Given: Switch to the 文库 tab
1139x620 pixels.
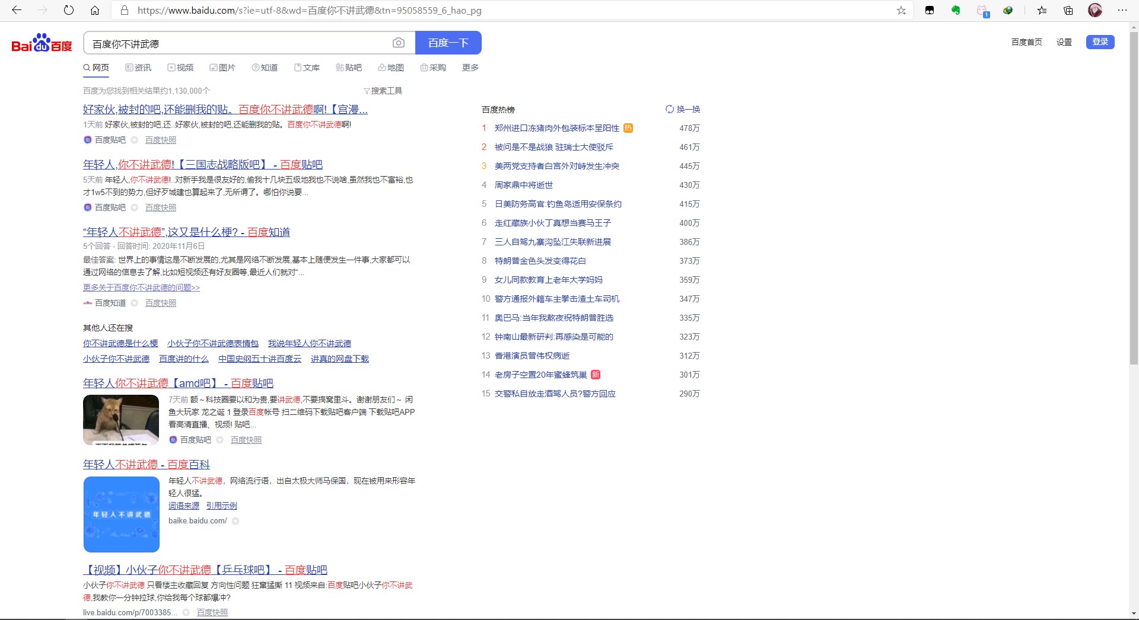Looking at the screenshot, I should 307,68.
